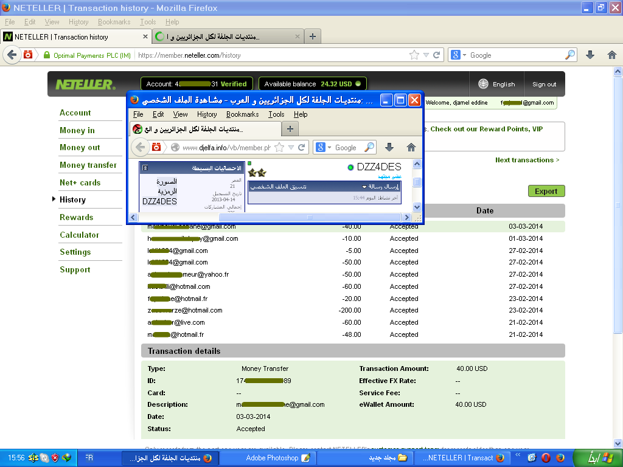The width and height of the screenshot is (623, 467).
Task: Open the Money in page
Action: pyautogui.click(x=77, y=130)
